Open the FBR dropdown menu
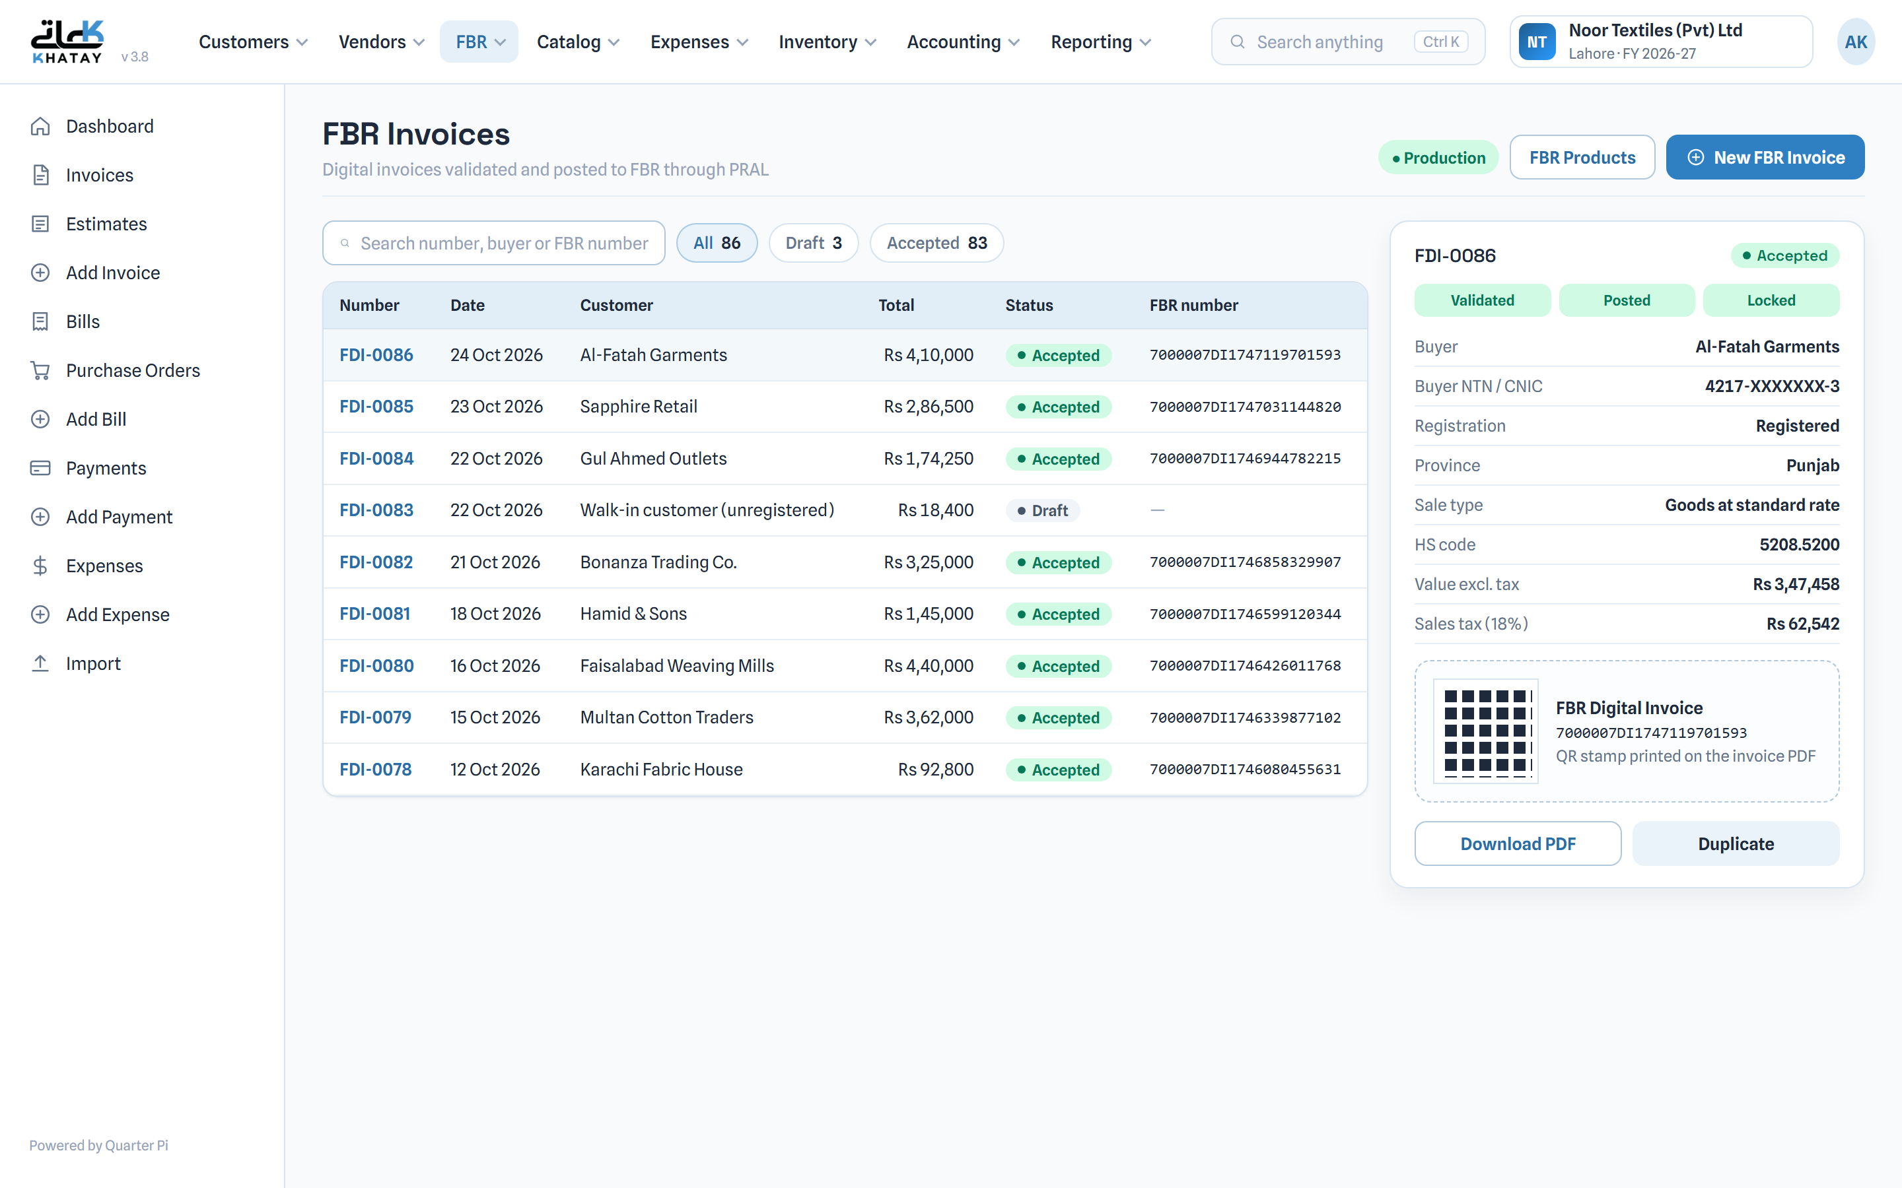 point(479,42)
